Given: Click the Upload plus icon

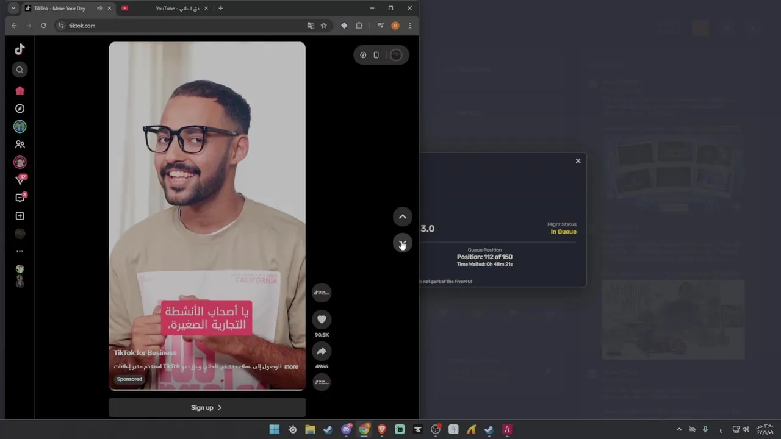Looking at the screenshot, I should coord(20,216).
